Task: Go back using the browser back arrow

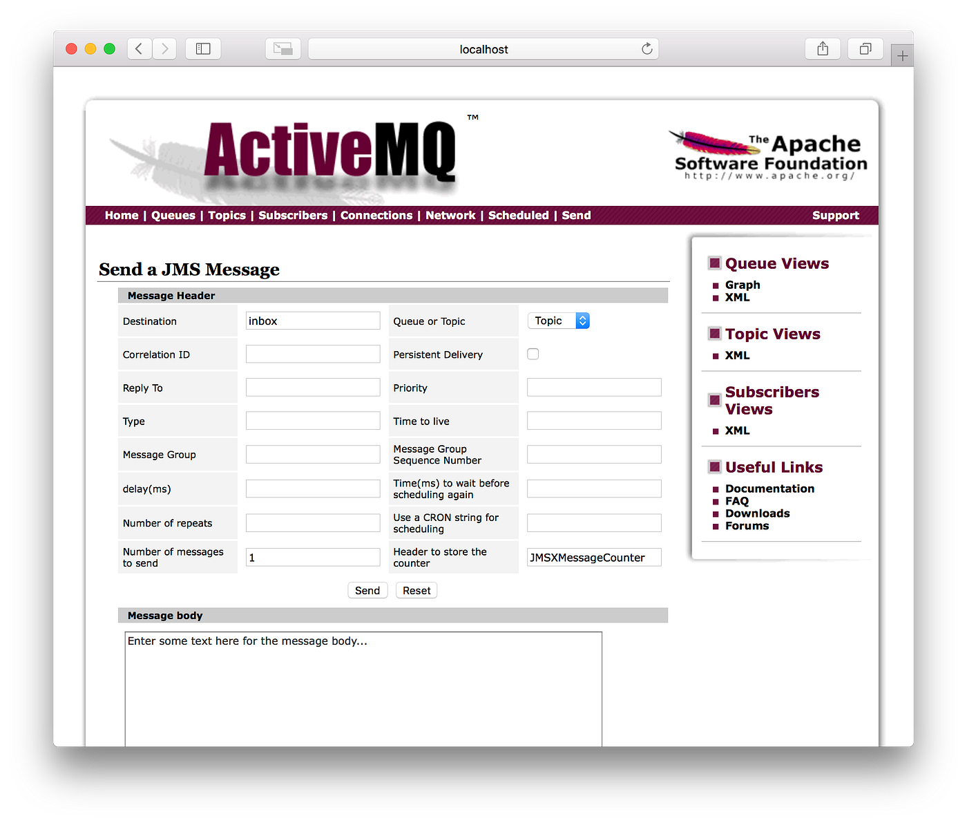Action: tap(139, 48)
